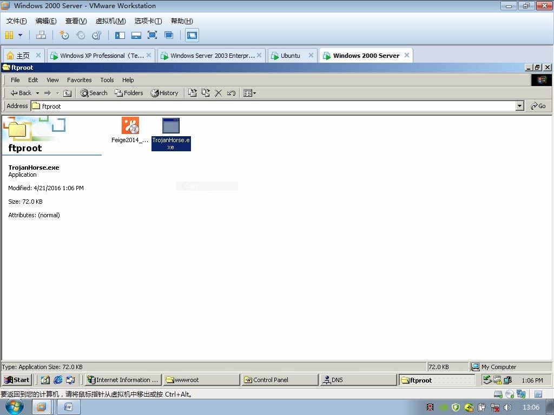Image resolution: width=554 pixels, height=415 pixels.
Task: Revert the virtual machine to snapshot
Action: pos(81,35)
